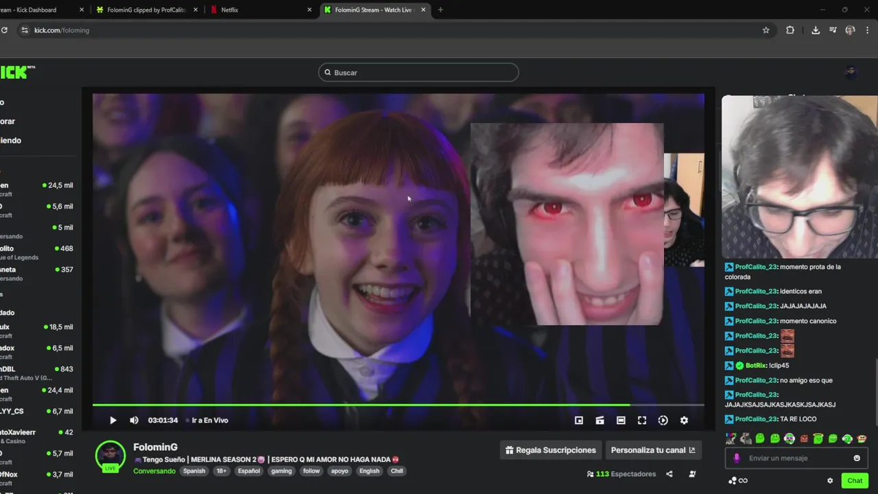Click the FolominG channel avatar
This screenshot has height=494, width=878.
click(110, 456)
